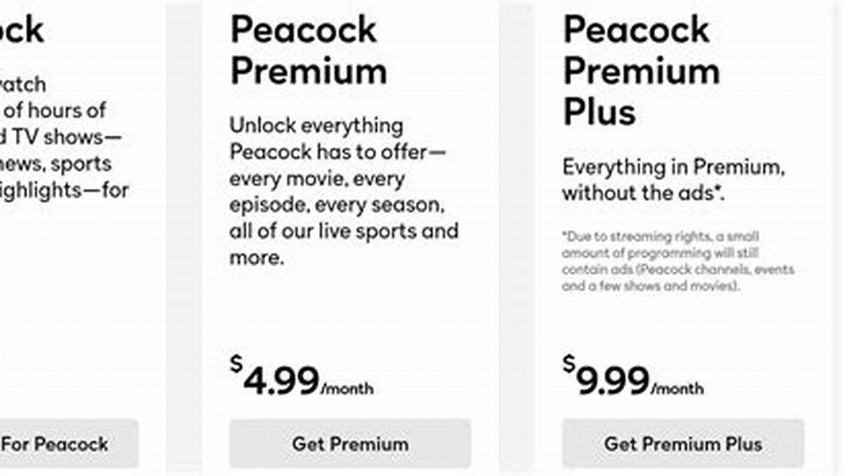Click the /month label beside $9.99
This screenshot has width=843, height=476.
click(678, 390)
